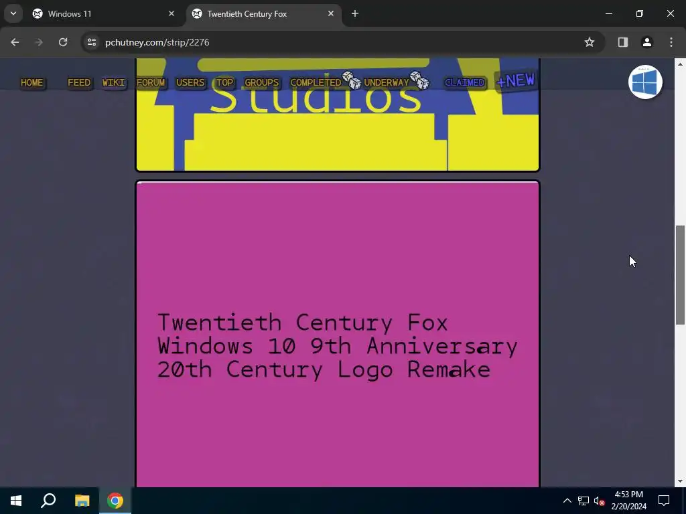Open site information icon in address bar

pos(92,42)
